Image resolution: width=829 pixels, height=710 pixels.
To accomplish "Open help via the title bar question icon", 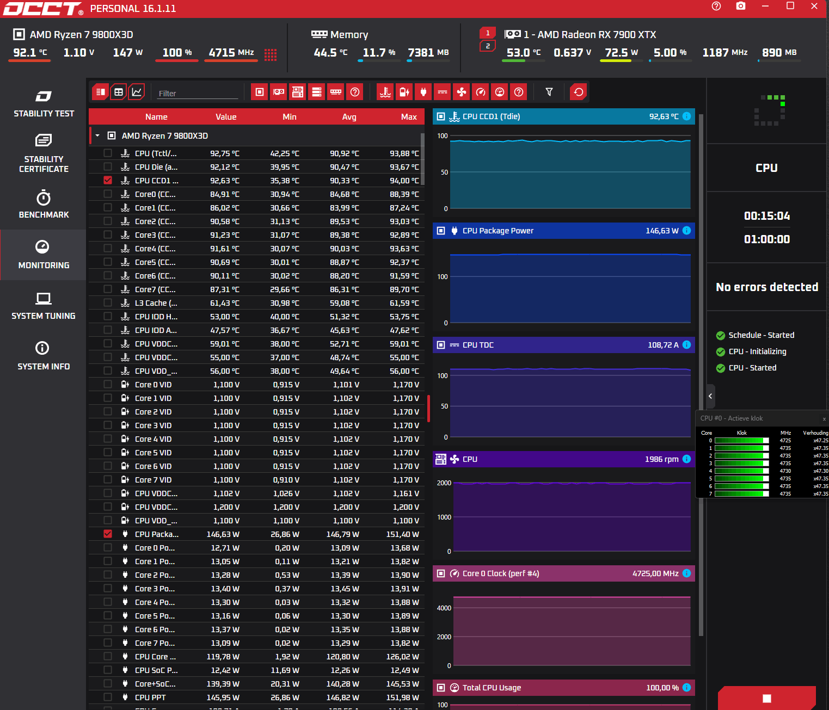I will (716, 6).
